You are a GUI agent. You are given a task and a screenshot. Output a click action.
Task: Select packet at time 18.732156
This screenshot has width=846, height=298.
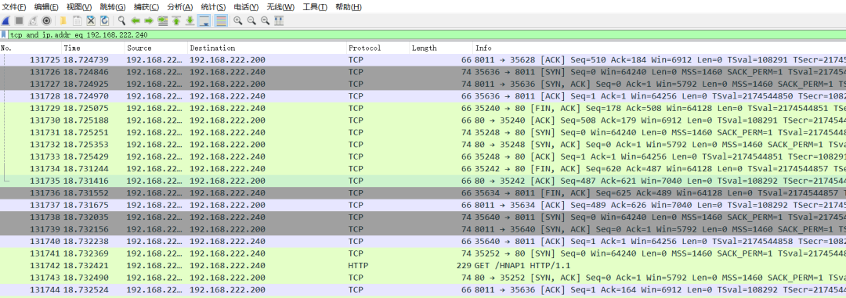pos(423,230)
